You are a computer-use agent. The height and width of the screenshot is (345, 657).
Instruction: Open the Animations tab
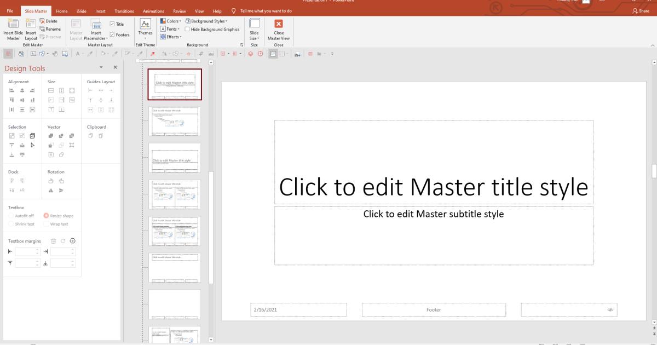point(153,10)
